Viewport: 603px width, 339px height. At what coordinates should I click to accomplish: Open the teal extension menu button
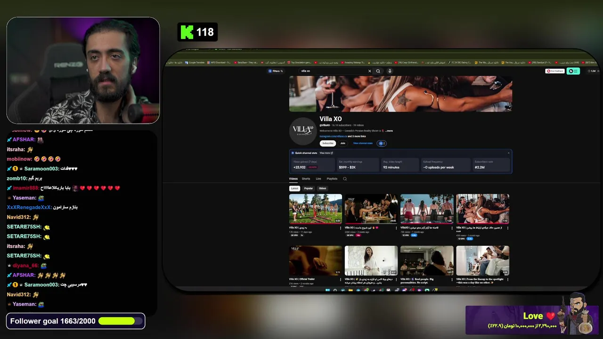tap(573, 71)
